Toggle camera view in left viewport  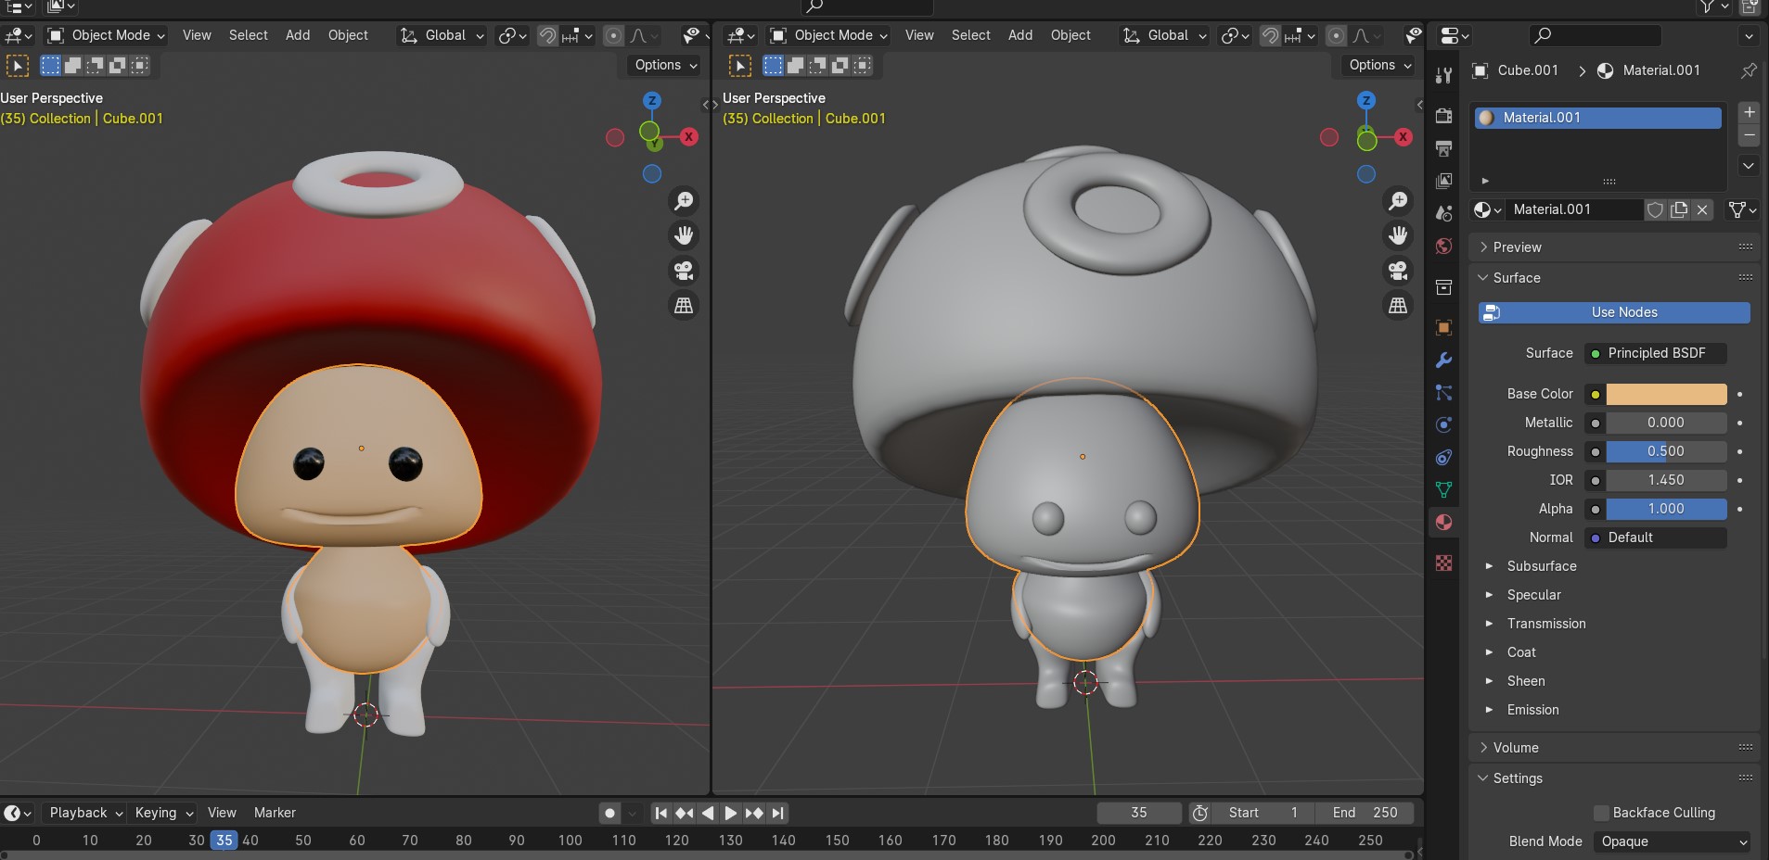684,271
